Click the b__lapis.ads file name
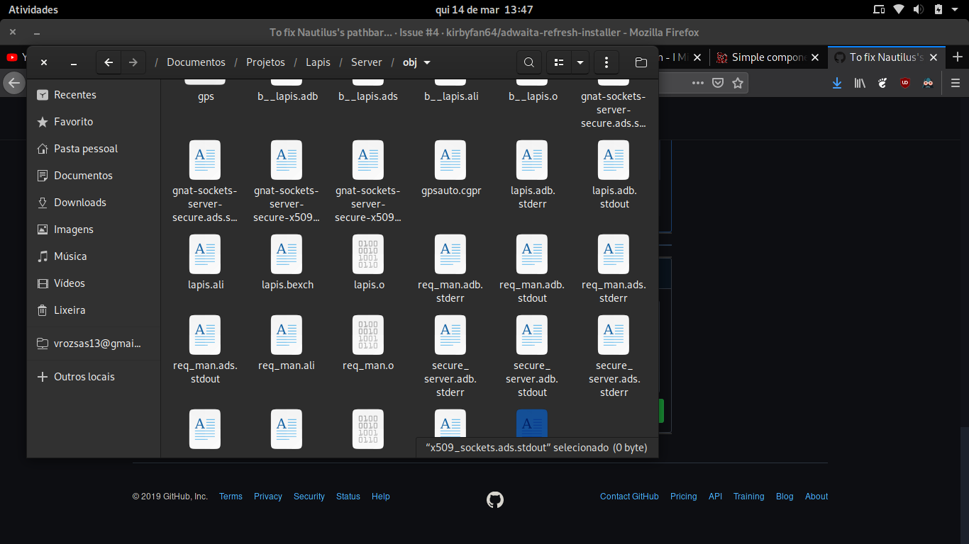 coord(368,96)
